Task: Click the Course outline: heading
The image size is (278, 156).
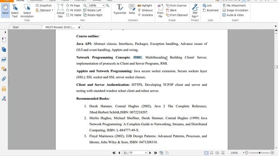Action: pos(88,36)
